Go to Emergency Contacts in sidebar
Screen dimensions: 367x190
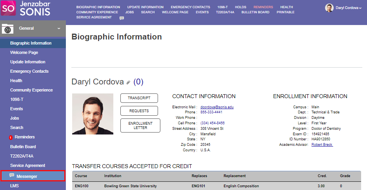[29, 71]
